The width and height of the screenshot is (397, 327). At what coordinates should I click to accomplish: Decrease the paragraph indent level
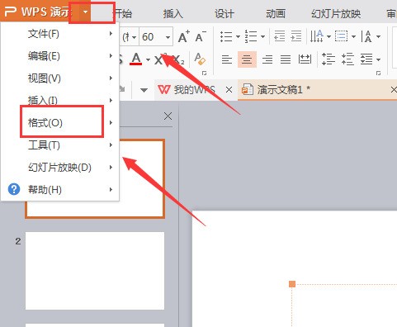tap(279, 36)
